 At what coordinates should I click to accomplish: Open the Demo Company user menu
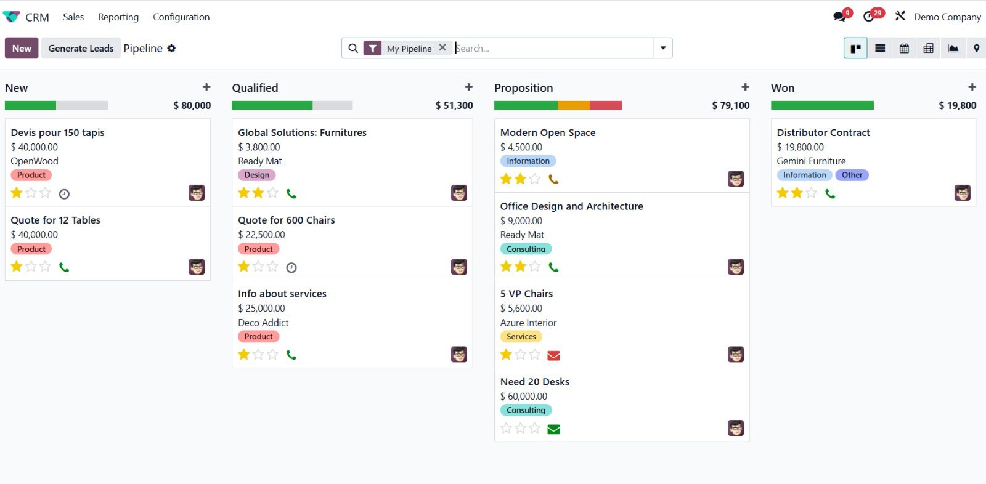(947, 17)
